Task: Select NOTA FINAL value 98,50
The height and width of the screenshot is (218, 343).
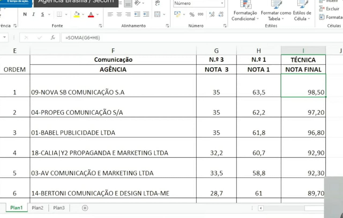Action: [303, 86]
